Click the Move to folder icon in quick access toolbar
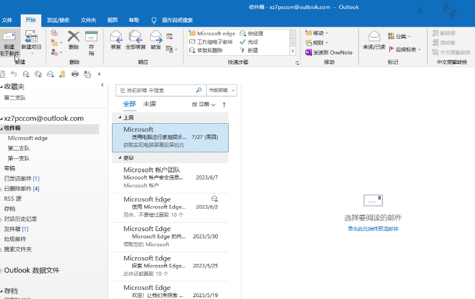Viewport: 475px width, 299px height. point(63,74)
